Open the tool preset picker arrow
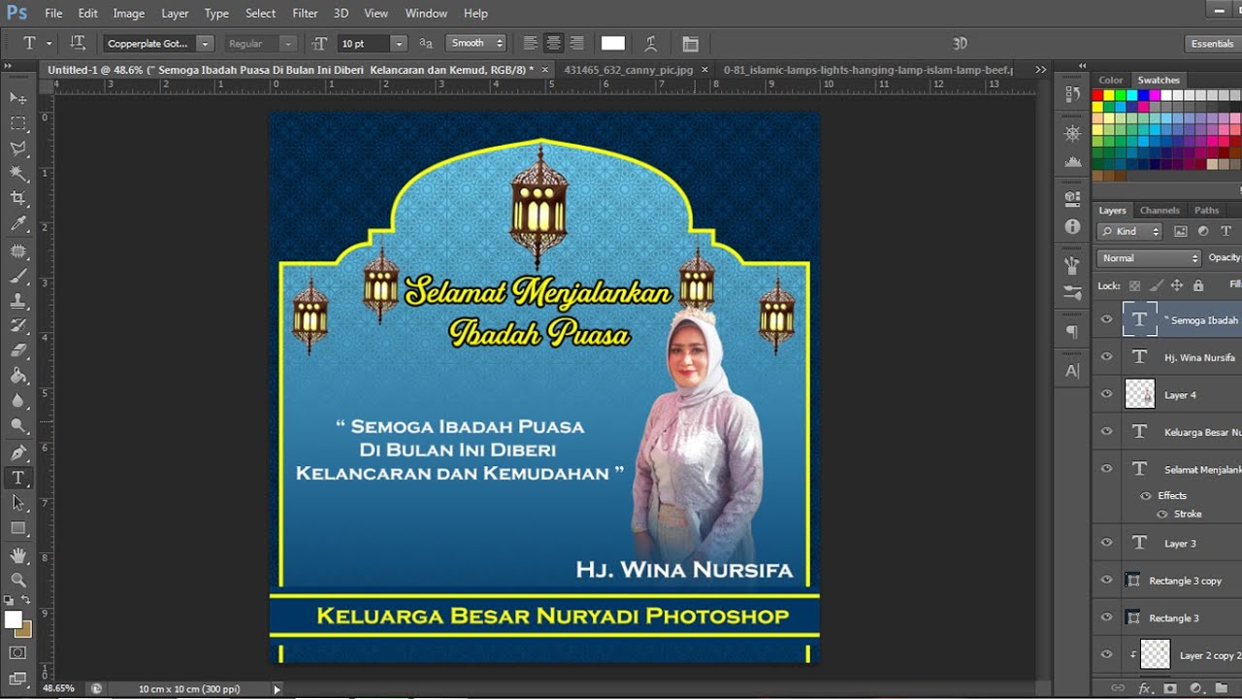The image size is (1242, 699). (x=49, y=44)
